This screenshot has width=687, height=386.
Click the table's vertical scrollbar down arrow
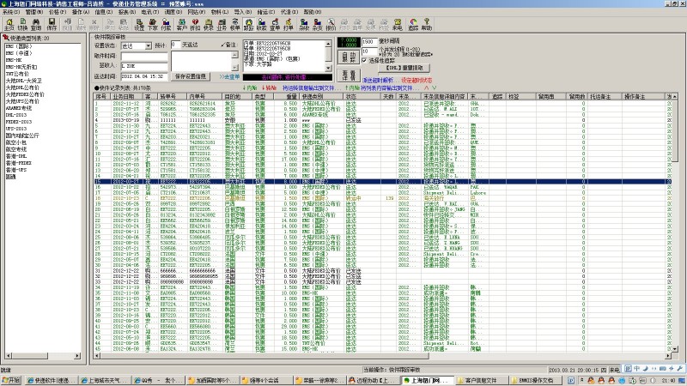(675, 349)
